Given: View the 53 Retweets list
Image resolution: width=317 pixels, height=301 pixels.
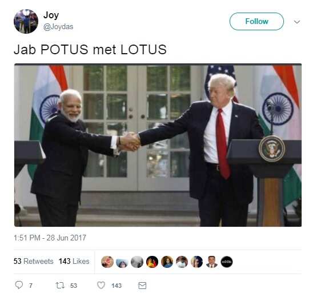Looking at the screenshot, I should click(33, 261).
